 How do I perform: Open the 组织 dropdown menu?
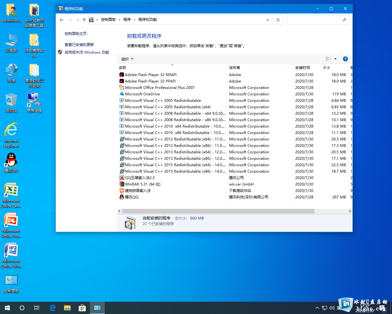pos(127,59)
